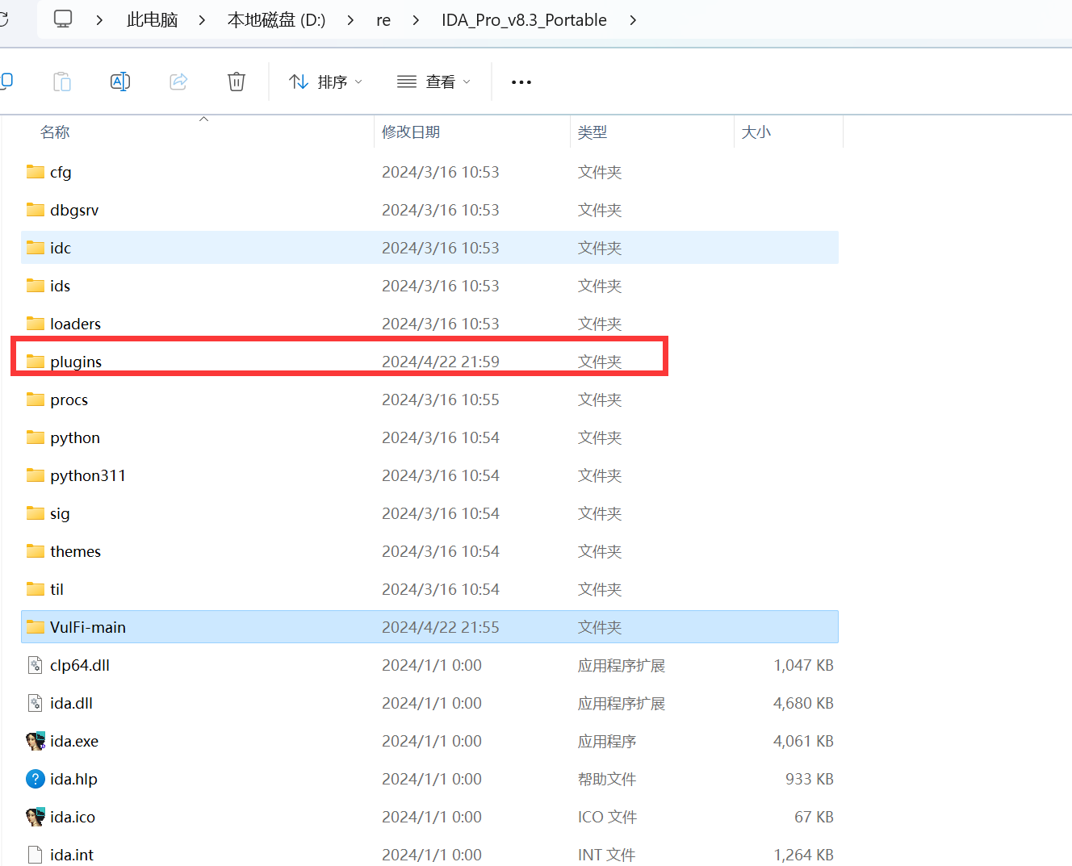Sort by 名称 column header
This screenshot has height=866, width=1072.
(55, 132)
